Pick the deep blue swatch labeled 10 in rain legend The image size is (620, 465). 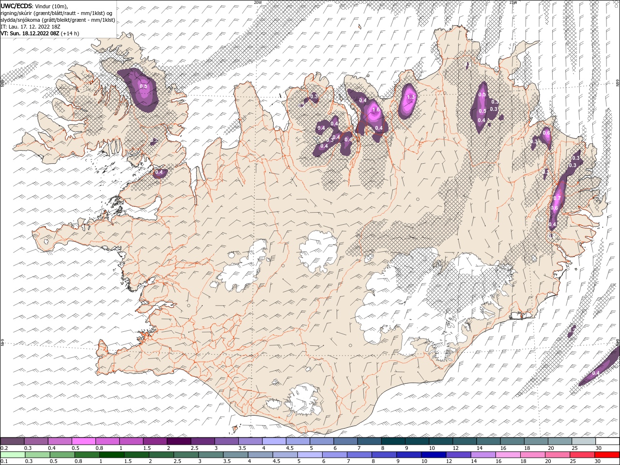pos(433,455)
